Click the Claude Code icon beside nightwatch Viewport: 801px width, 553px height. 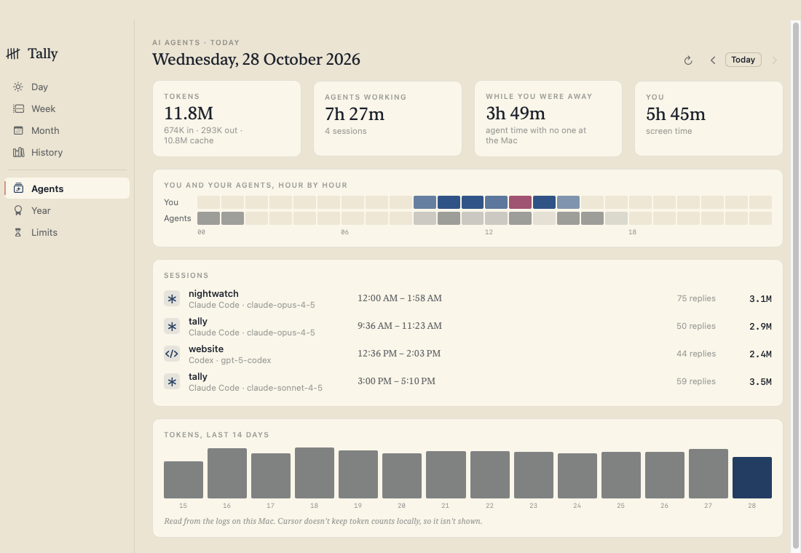click(x=172, y=299)
